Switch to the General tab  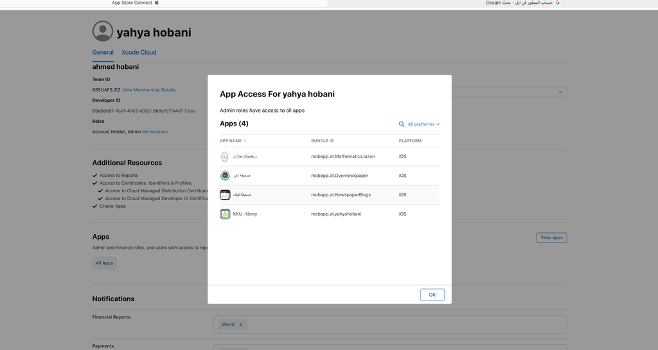(103, 52)
